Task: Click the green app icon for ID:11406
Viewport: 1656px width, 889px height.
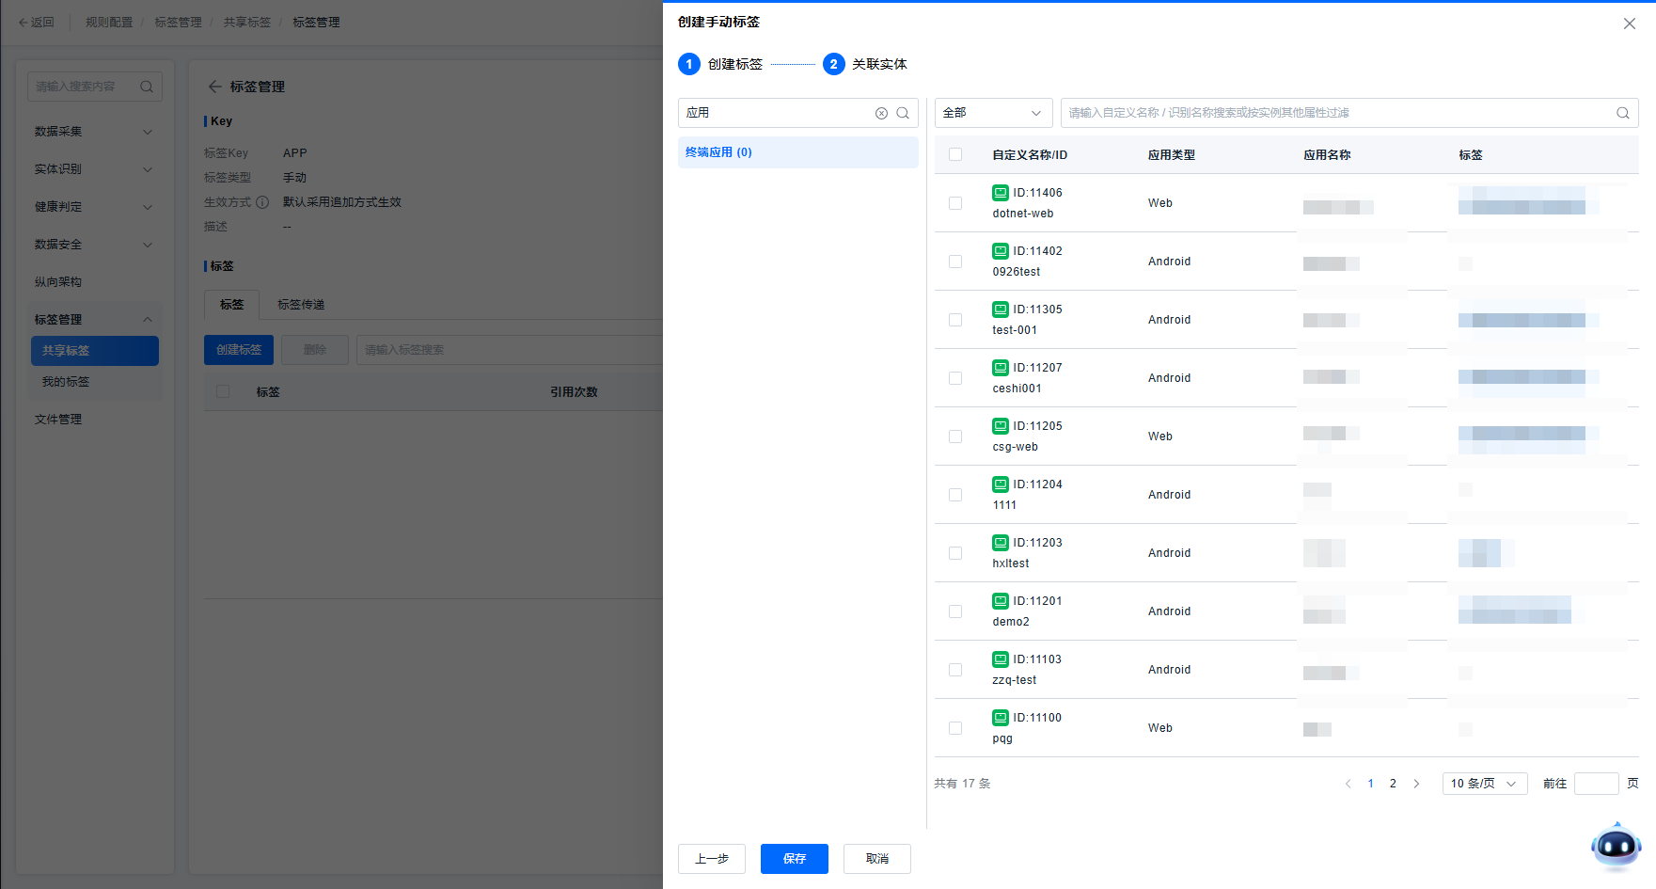Action: [x=1001, y=193]
